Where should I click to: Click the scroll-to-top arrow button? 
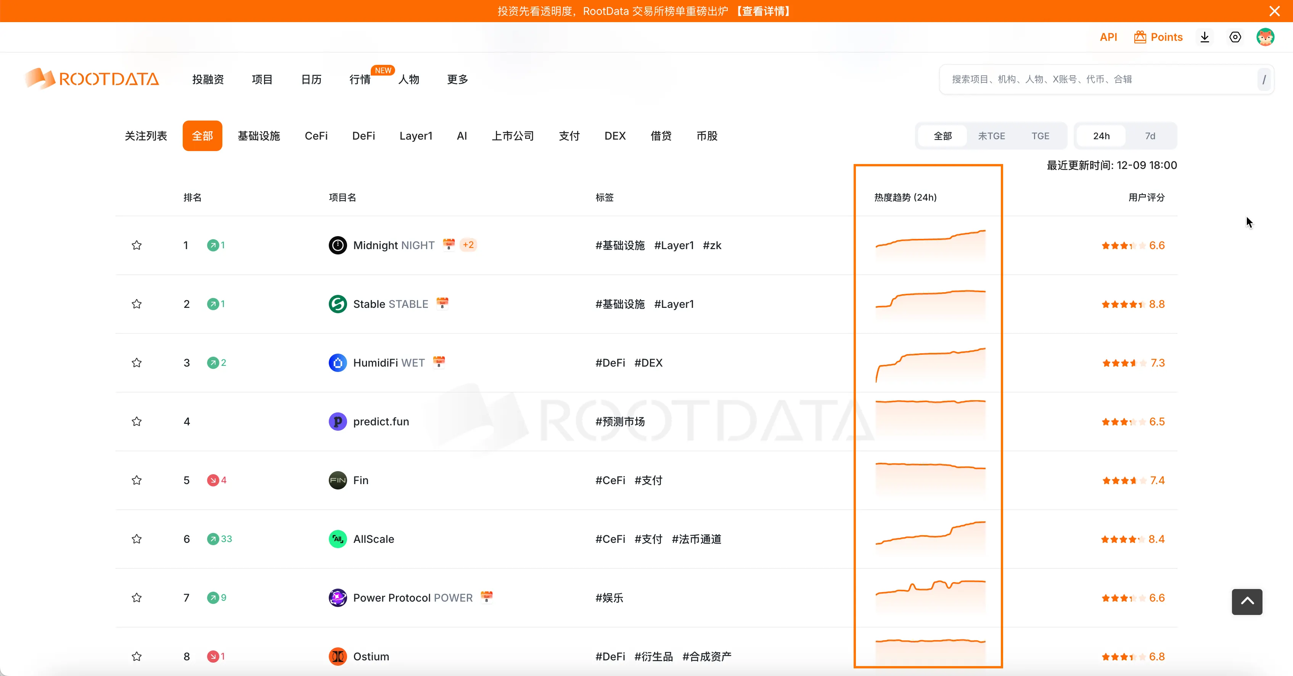1247,601
